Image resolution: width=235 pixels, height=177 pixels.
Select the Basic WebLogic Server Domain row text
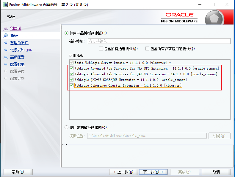(x=123, y=63)
